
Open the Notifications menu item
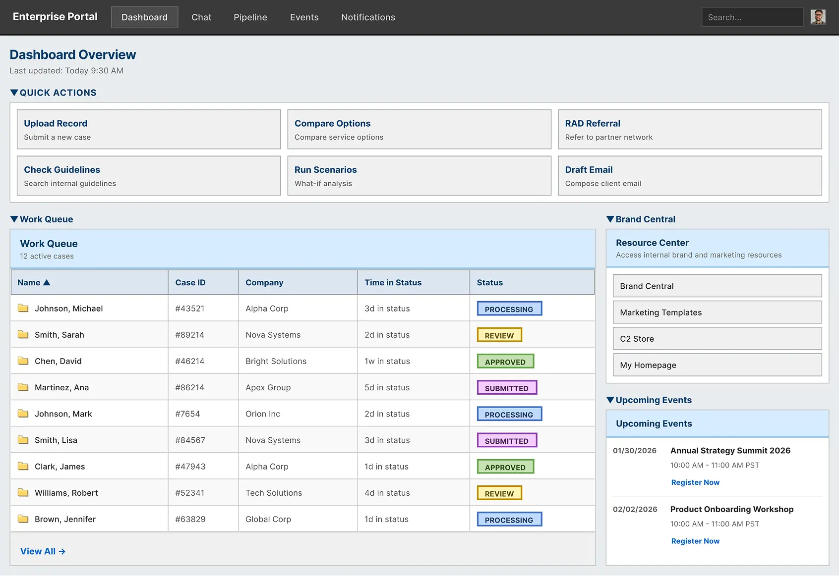click(x=367, y=17)
